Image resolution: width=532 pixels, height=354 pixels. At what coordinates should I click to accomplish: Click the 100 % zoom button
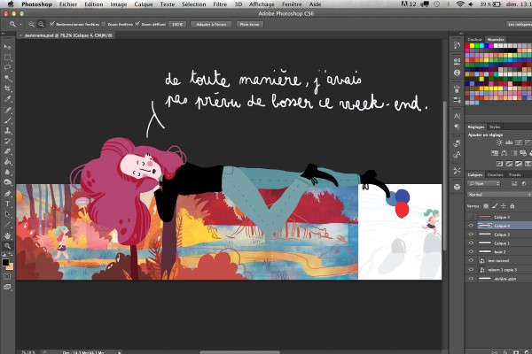point(177,25)
